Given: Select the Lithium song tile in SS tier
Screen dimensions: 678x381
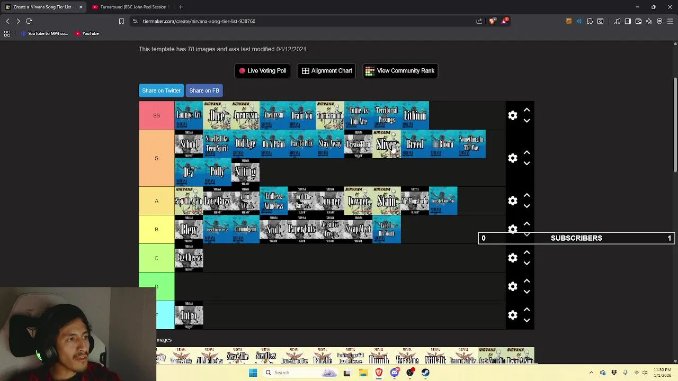Looking at the screenshot, I should pyautogui.click(x=415, y=115).
